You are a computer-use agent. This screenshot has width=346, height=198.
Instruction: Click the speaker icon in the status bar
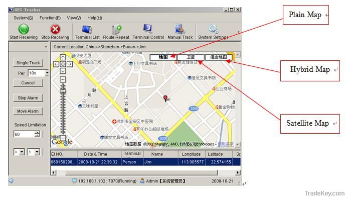(11, 181)
